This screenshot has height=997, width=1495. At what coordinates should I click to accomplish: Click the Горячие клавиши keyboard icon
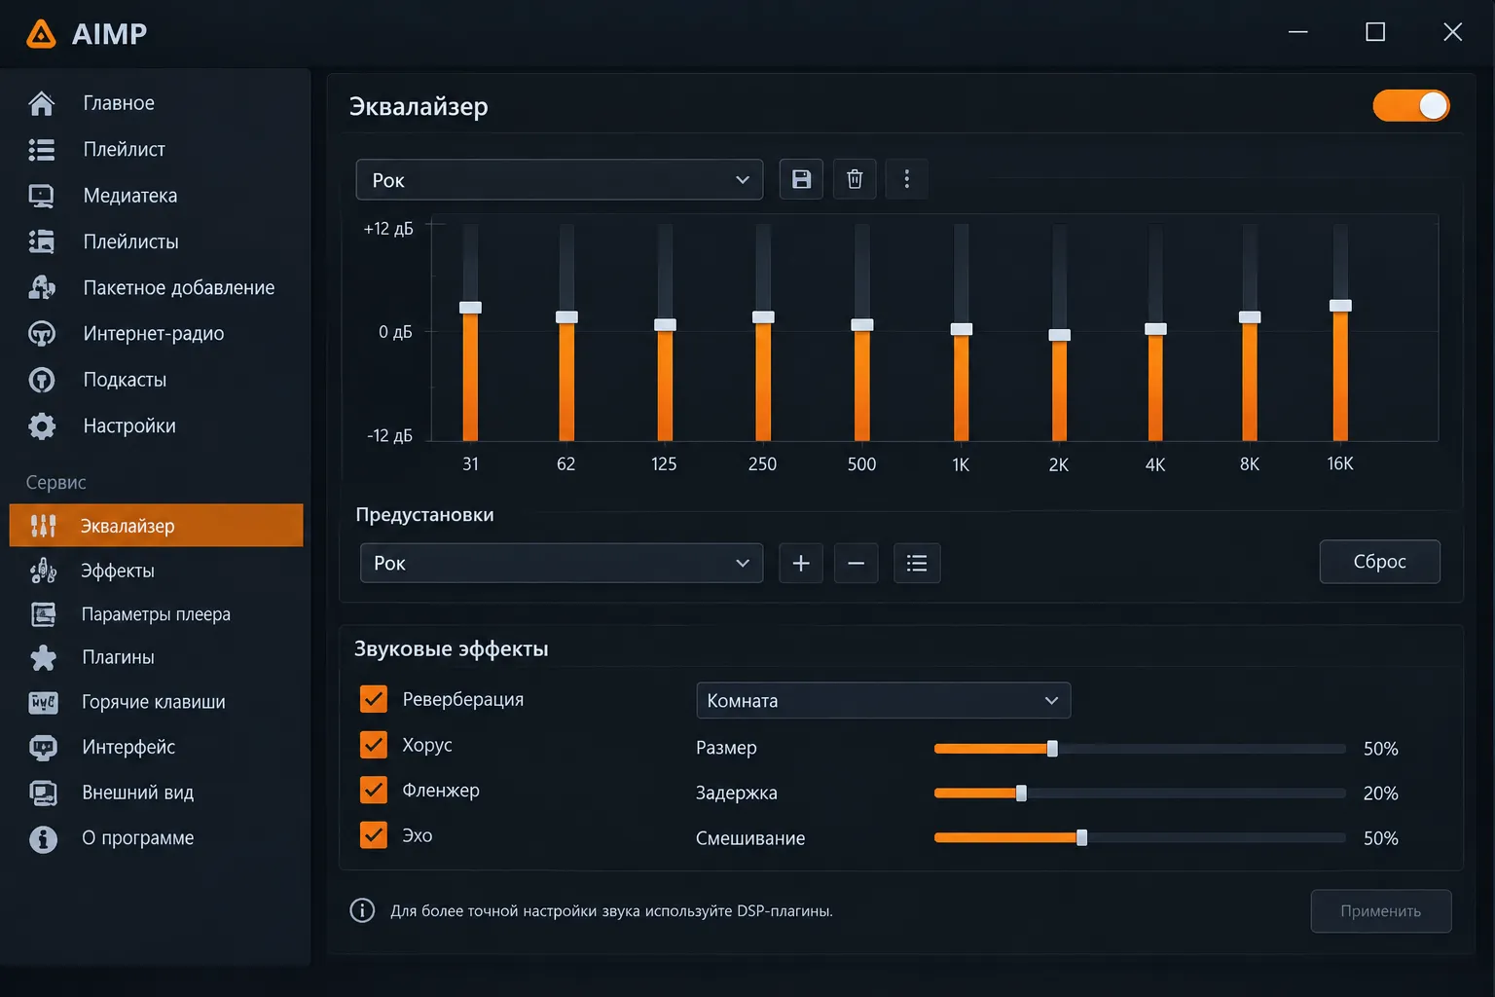click(x=43, y=702)
